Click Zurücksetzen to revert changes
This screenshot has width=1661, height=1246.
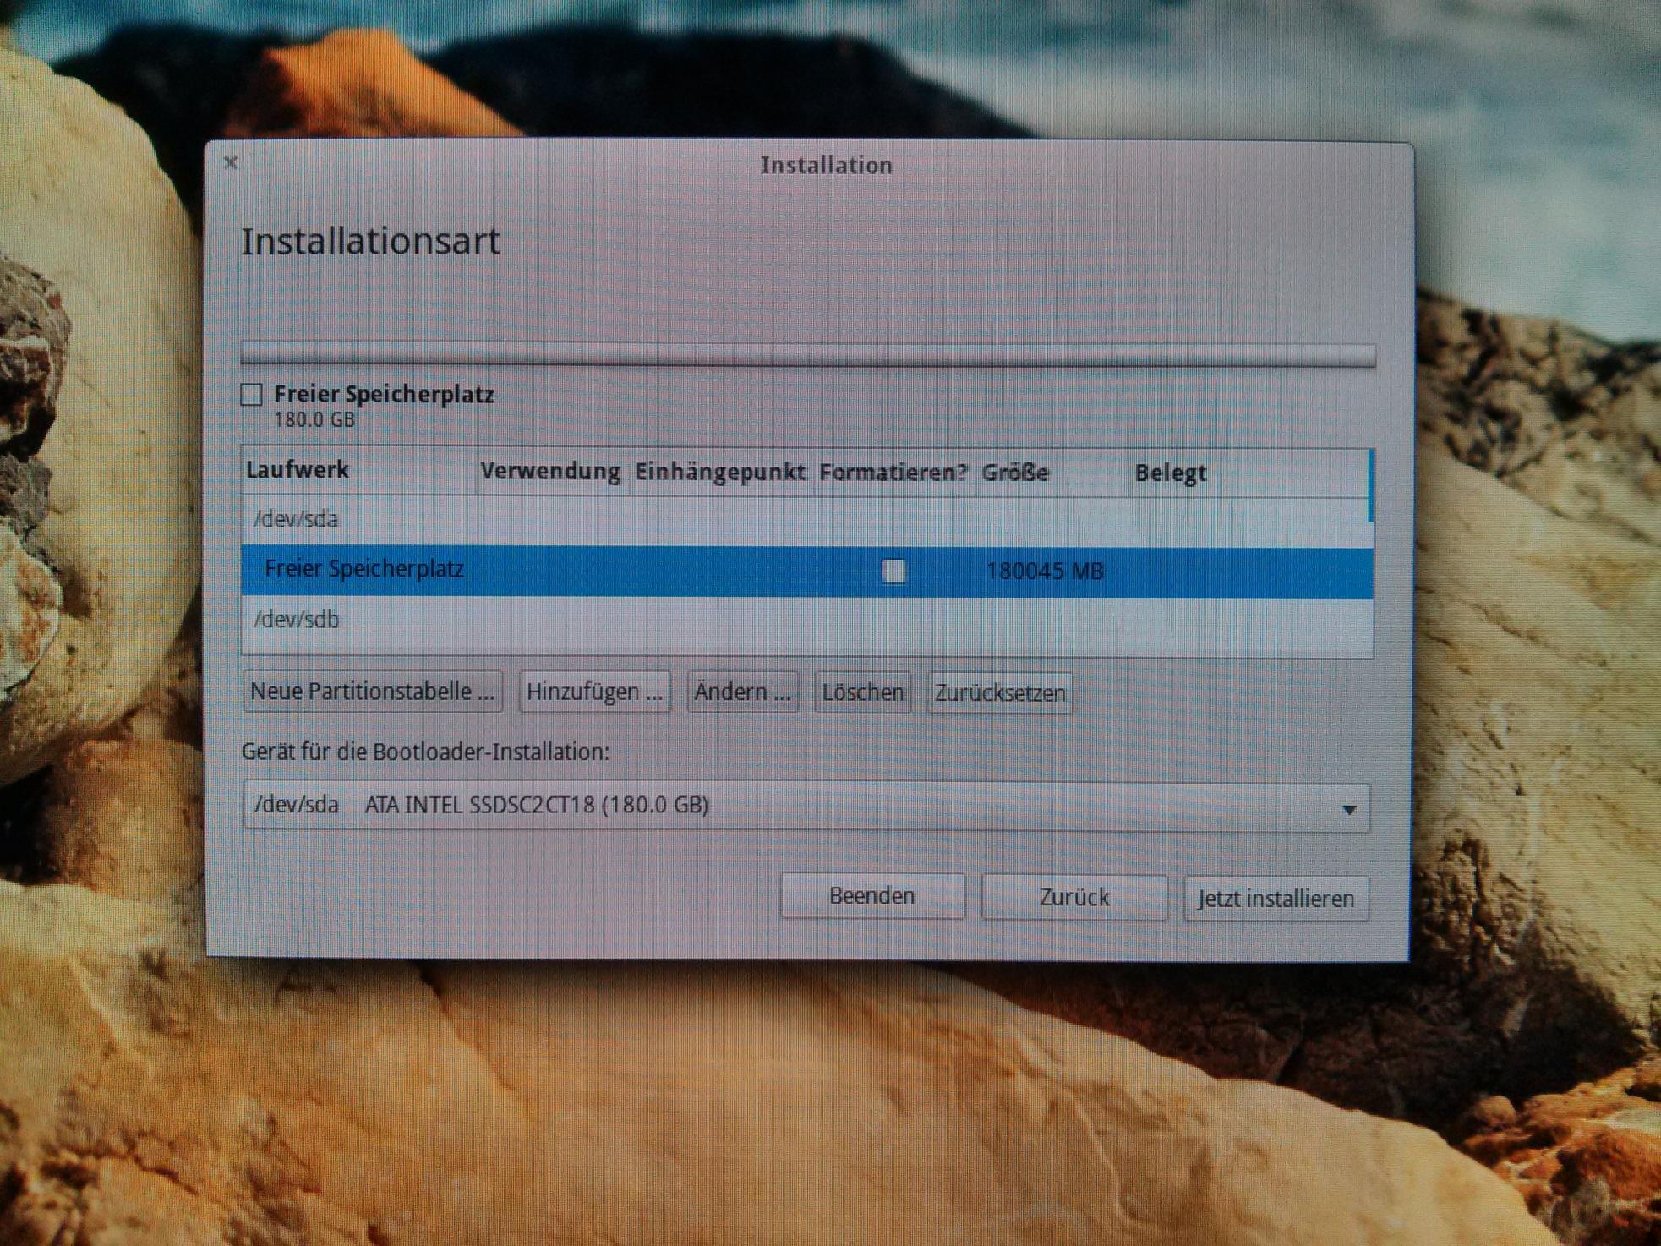999,693
